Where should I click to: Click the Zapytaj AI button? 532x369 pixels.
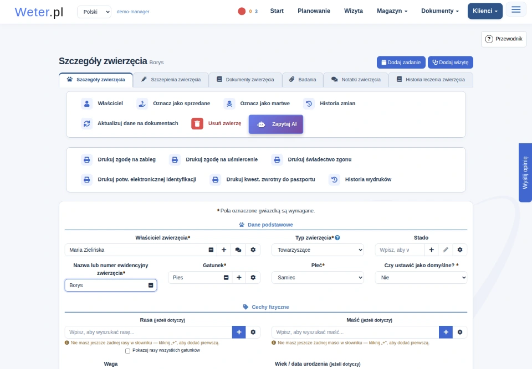(276, 124)
